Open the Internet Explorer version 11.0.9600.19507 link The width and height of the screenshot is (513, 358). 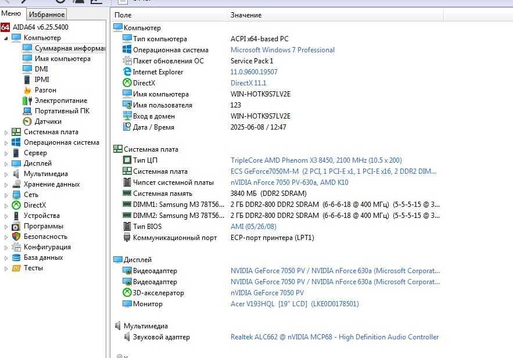click(254, 71)
